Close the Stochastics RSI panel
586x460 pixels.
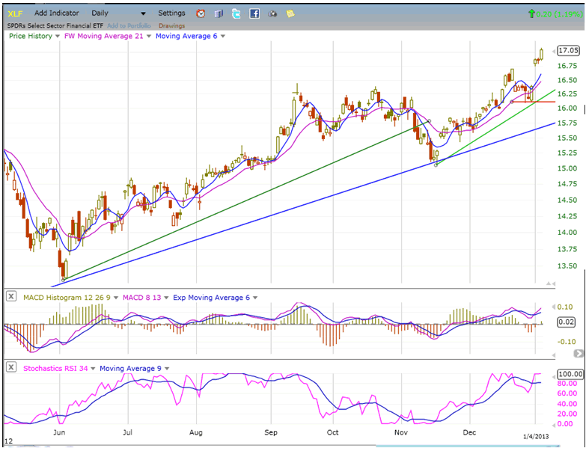click(x=11, y=368)
